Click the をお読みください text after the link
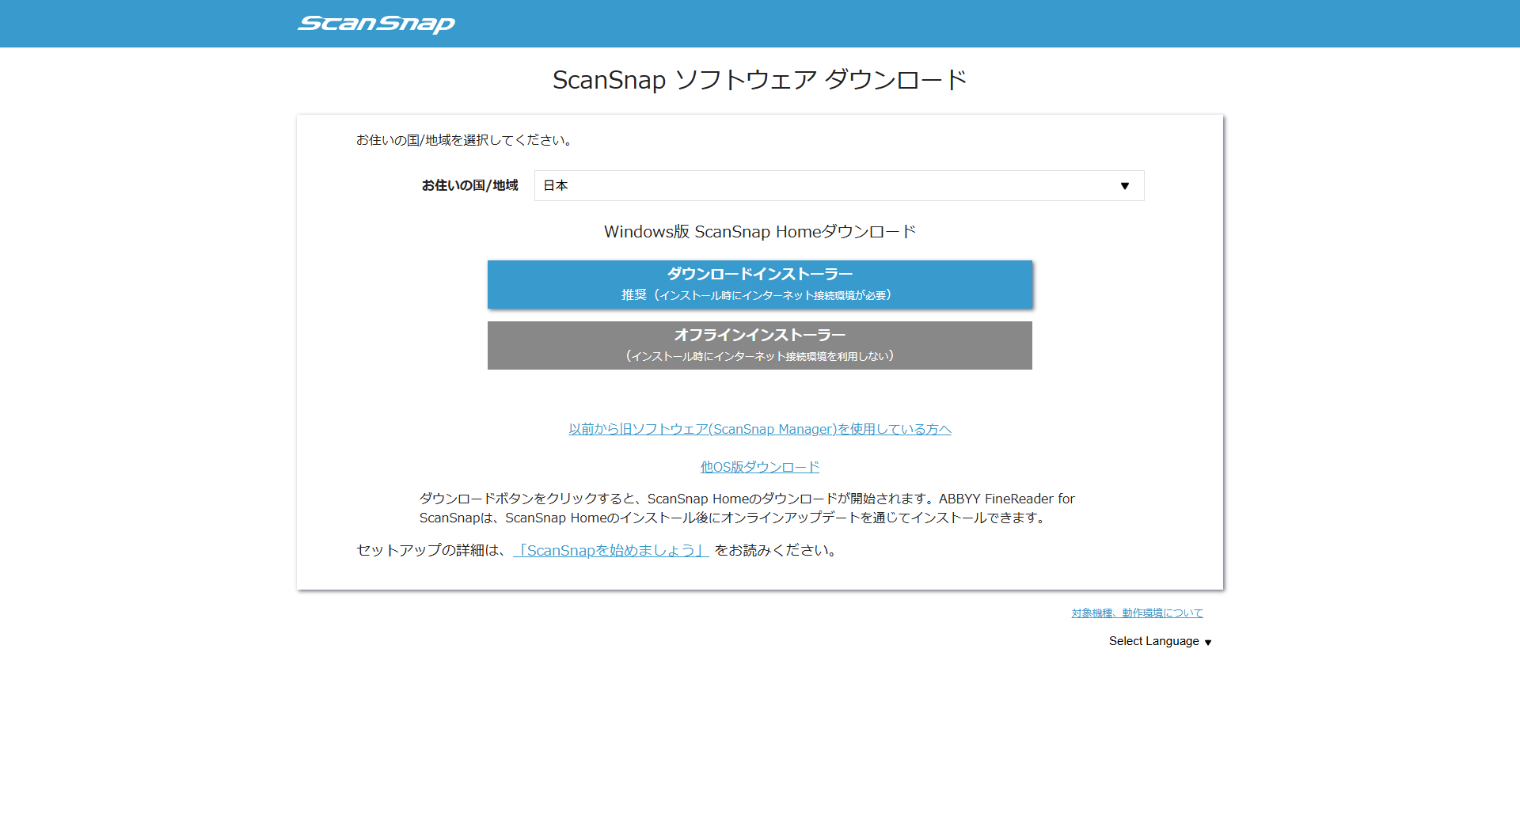The width and height of the screenshot is (1520, 816). [x=776, y=550]
